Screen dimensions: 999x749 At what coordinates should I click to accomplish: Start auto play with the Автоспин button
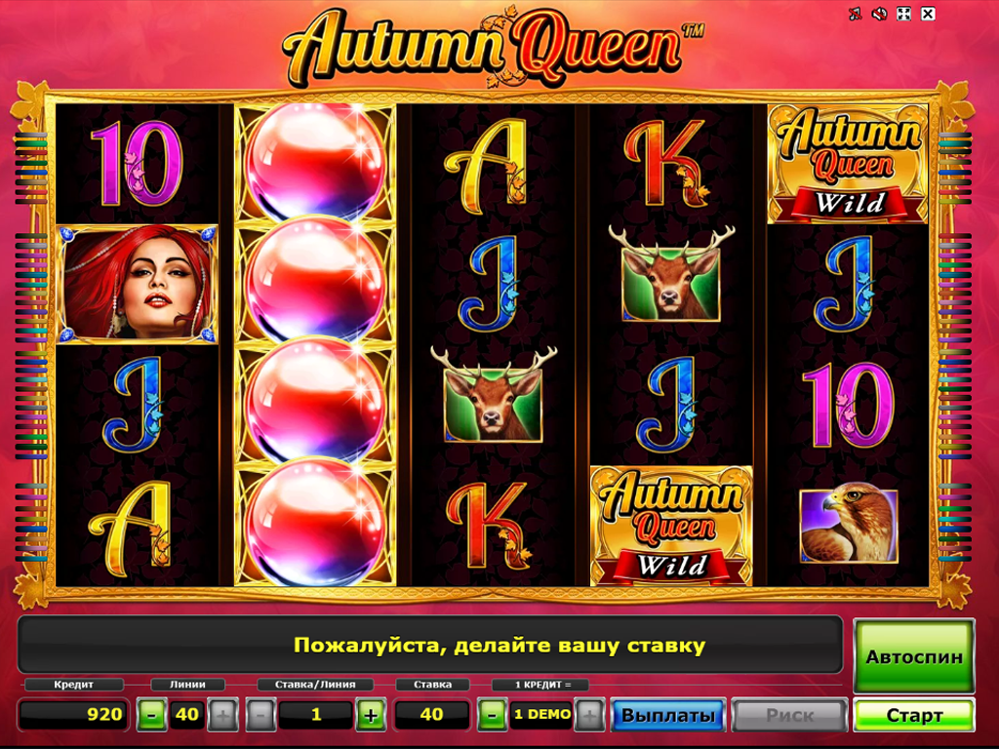coord(913,656)
